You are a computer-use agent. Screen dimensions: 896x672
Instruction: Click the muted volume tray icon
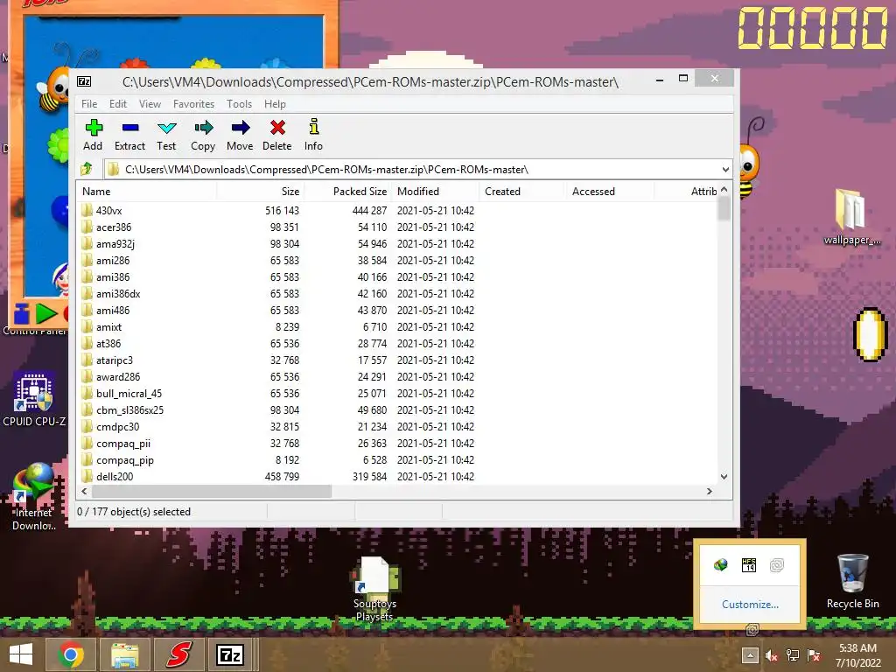[772, 655]
